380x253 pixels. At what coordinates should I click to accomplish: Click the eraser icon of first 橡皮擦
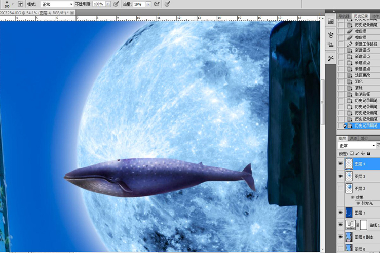(350, 31)
